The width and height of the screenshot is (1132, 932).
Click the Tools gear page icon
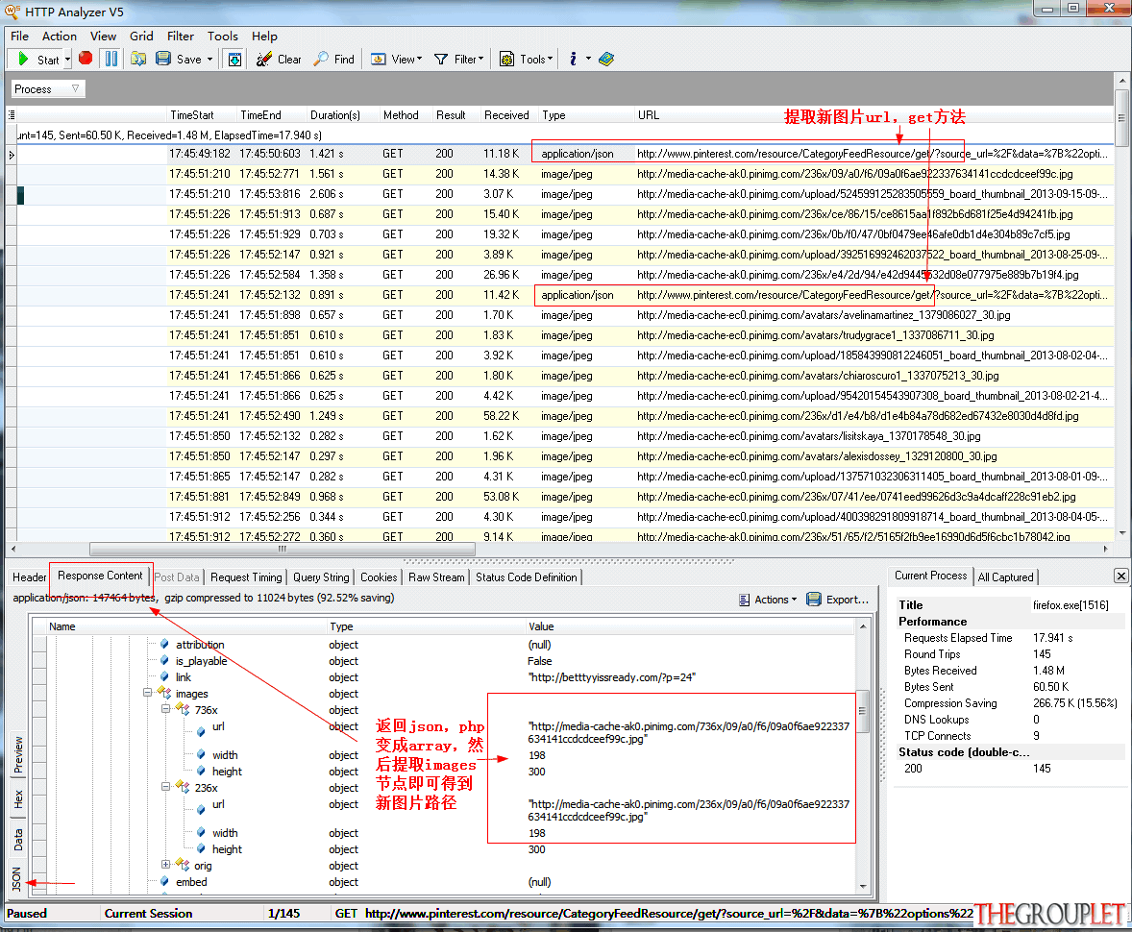506,60
